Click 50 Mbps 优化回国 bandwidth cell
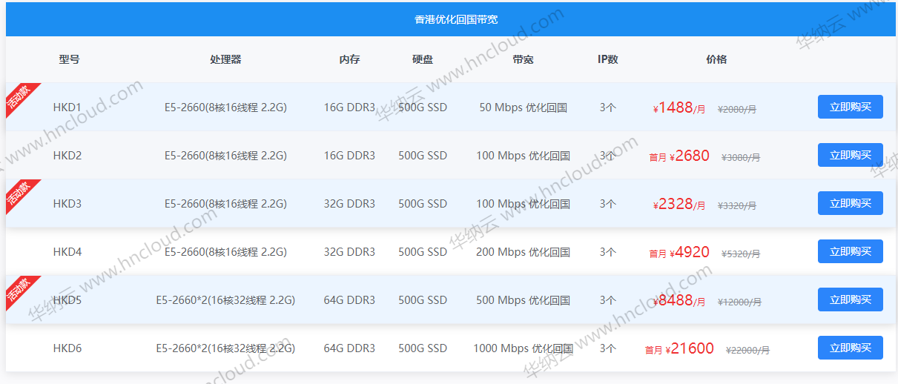This screenshot has height=384, width=898. pos(523,107)
